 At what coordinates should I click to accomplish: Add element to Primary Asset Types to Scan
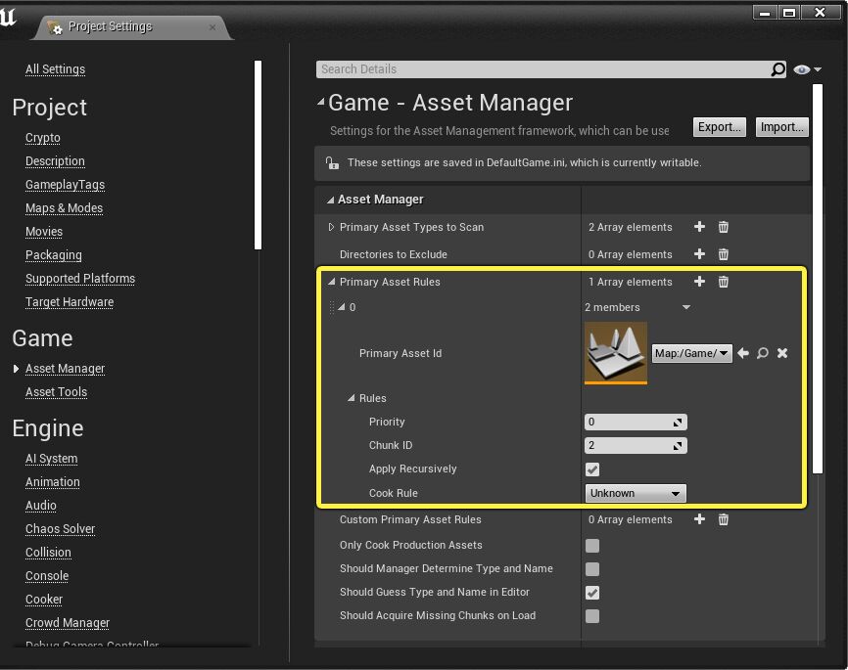(699, 227)
